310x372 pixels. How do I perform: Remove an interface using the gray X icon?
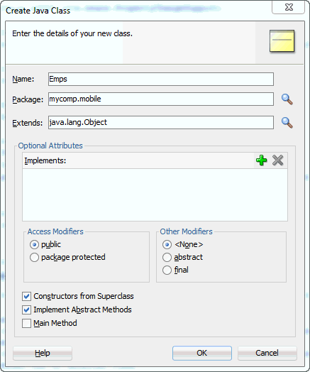click(278, 160)
